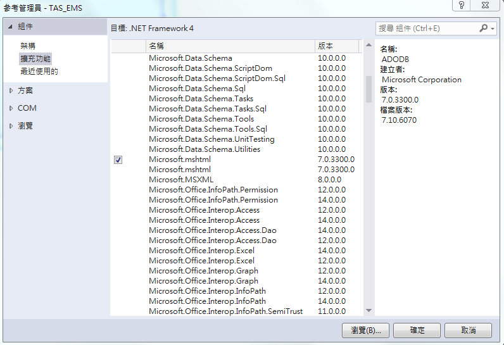Click the 瀏覽(B)... button
Viewport: 504px width, 345px height.
[x=365, y=330]
